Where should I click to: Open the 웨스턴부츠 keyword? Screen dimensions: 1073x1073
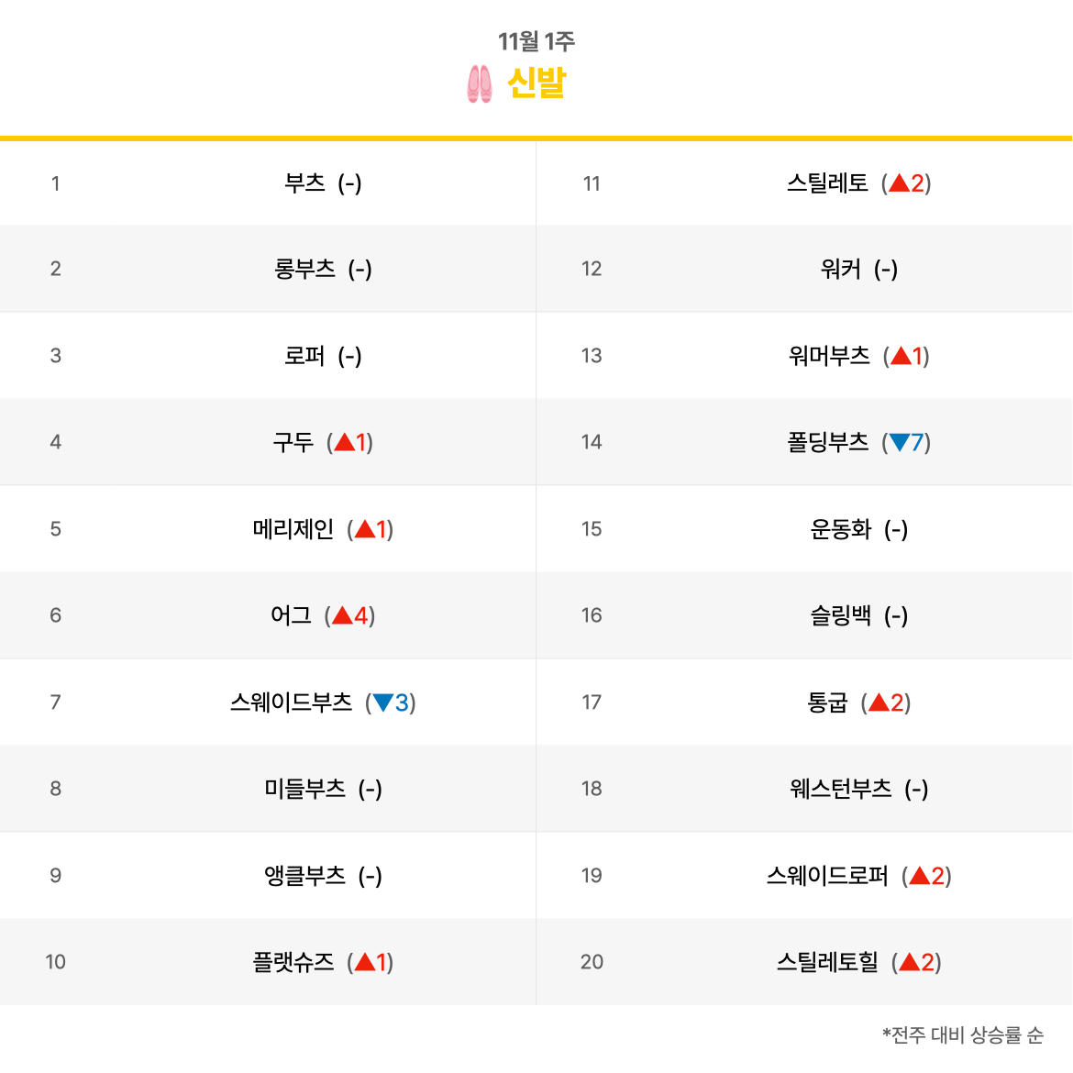(x=841, y=789)
